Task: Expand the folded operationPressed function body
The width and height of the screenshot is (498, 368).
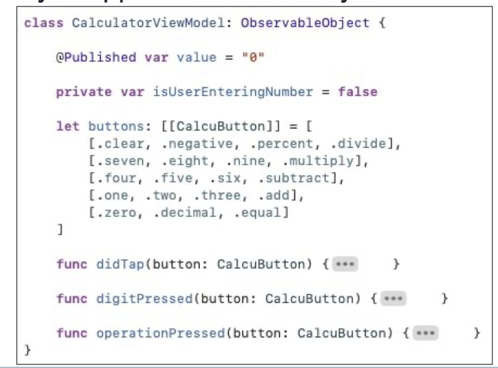Action: pos(426,333)
